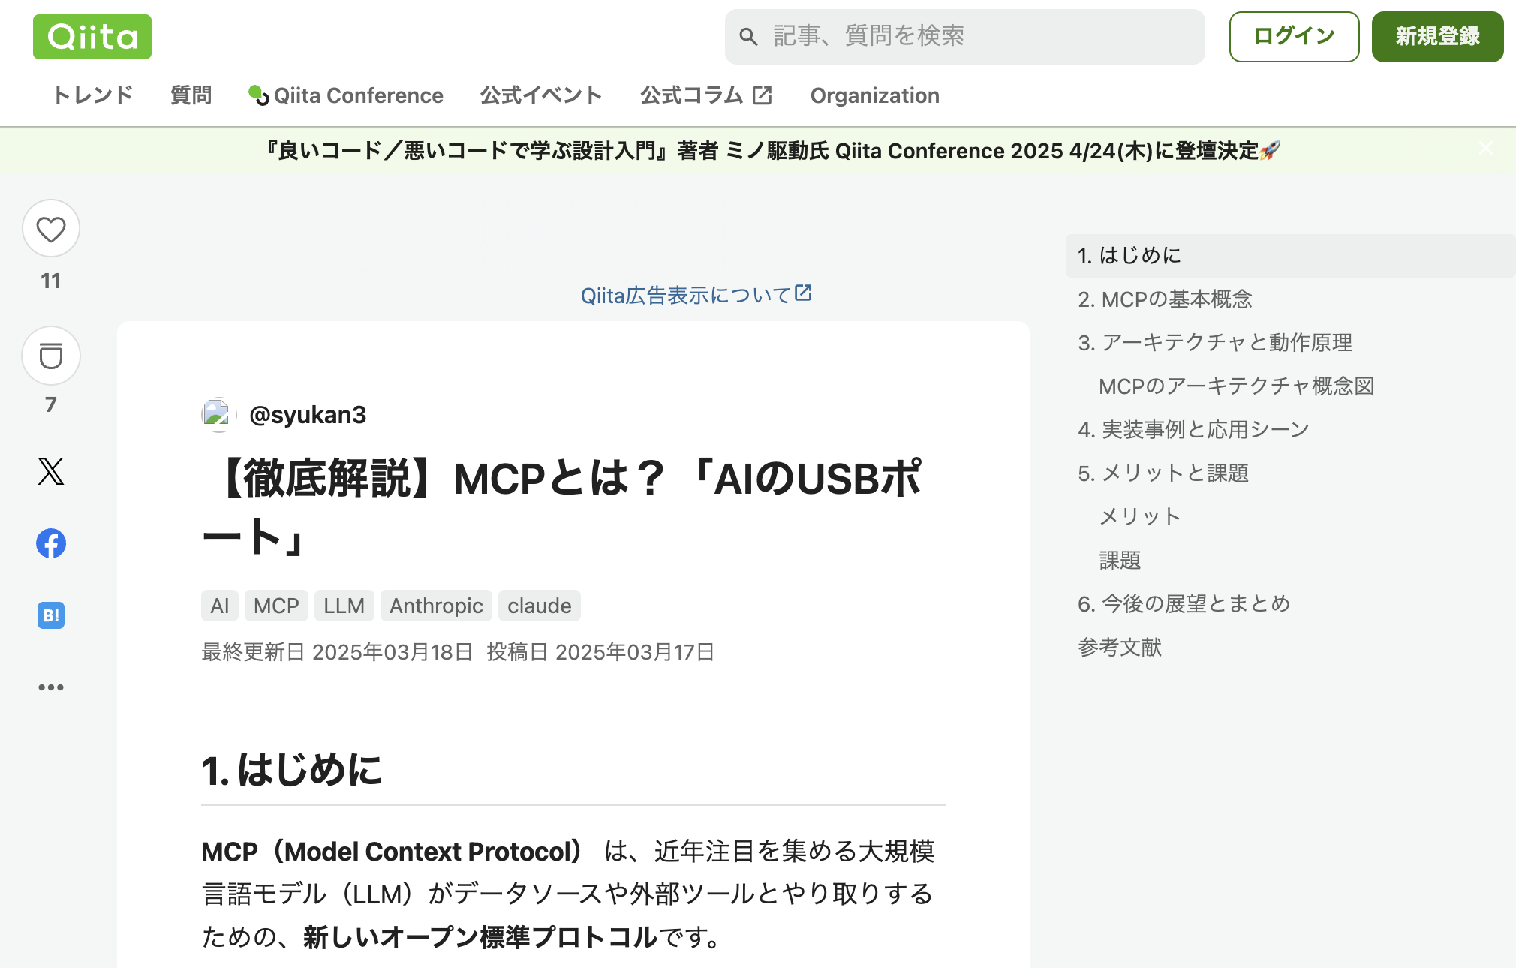Open the トレンド menu

(93, 95)
